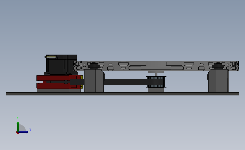Select the black timing belt span
The height and width of the screenshot is (150, 245).
tap(127, 82)
